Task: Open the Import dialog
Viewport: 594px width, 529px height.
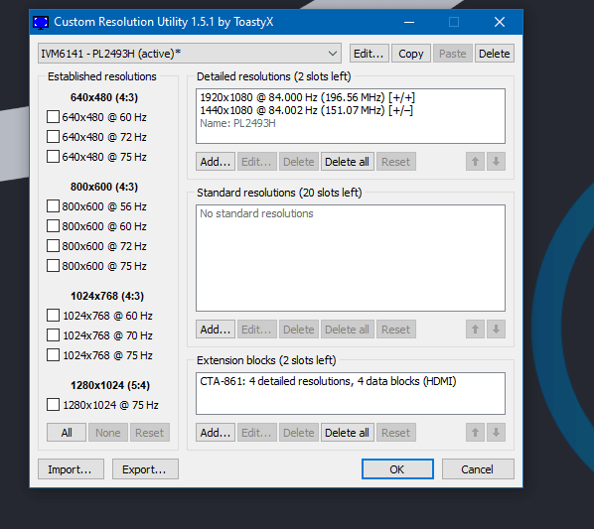Action: pos(71,469)
